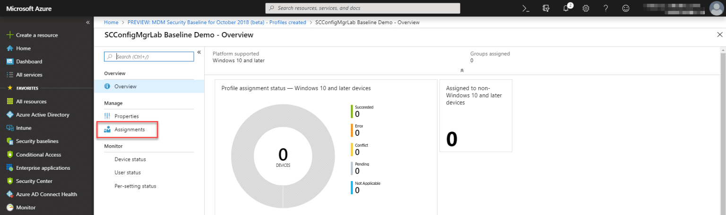Close the Overview blade
This screenshot has height=215, width=726.
pyautogui.click(x=720, y=35)
